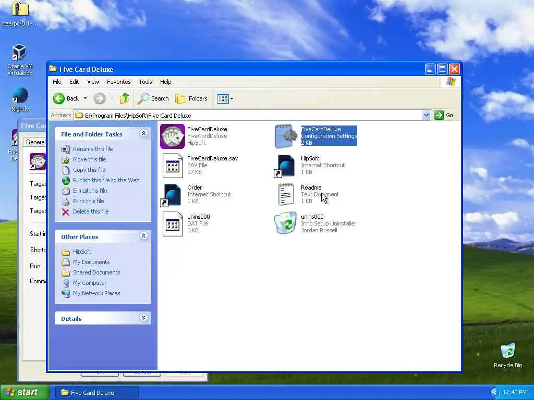The width and height of the screenshot is (534, 400).
Task: Select the unins000 DAT file icon
Action: point(173,224)
